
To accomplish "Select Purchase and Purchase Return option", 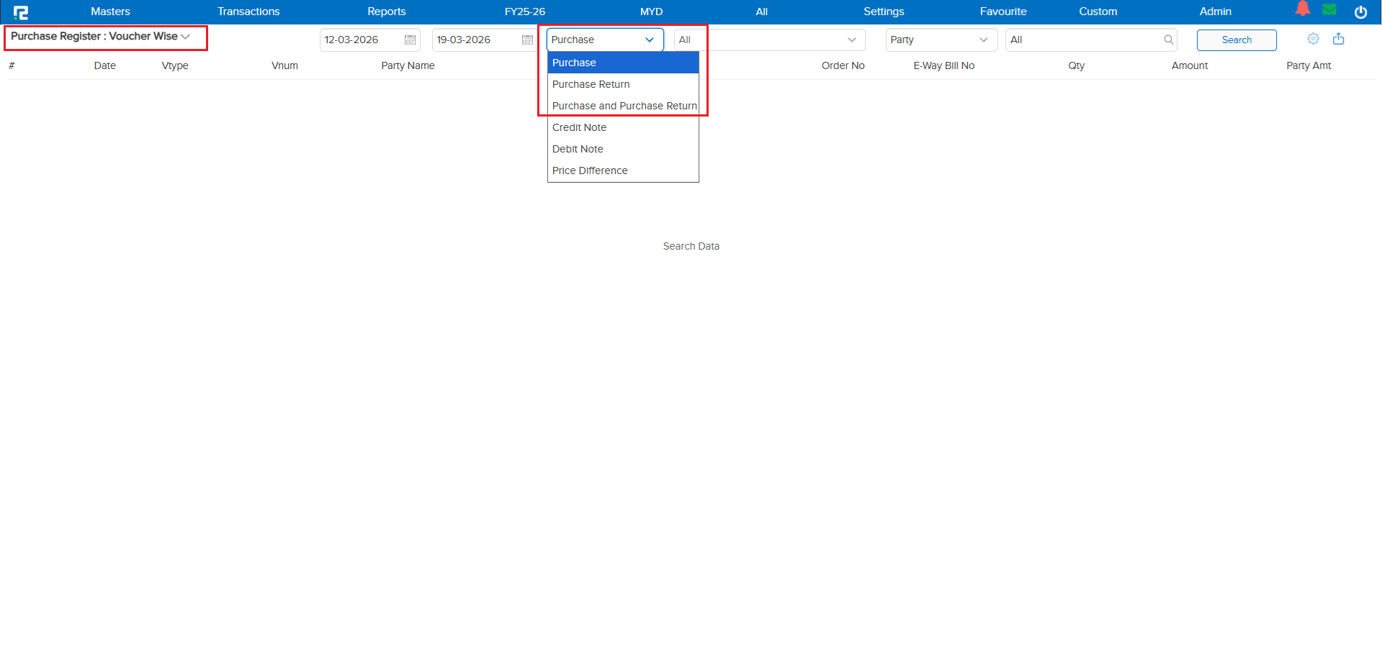I will pos(624,106).
